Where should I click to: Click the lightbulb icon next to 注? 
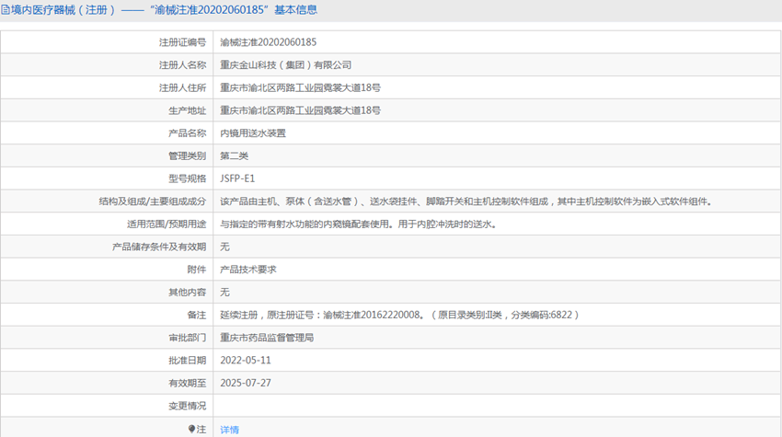[191, 429]
